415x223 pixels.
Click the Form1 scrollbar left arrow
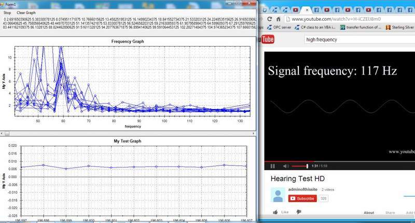(x=2, y=134)
